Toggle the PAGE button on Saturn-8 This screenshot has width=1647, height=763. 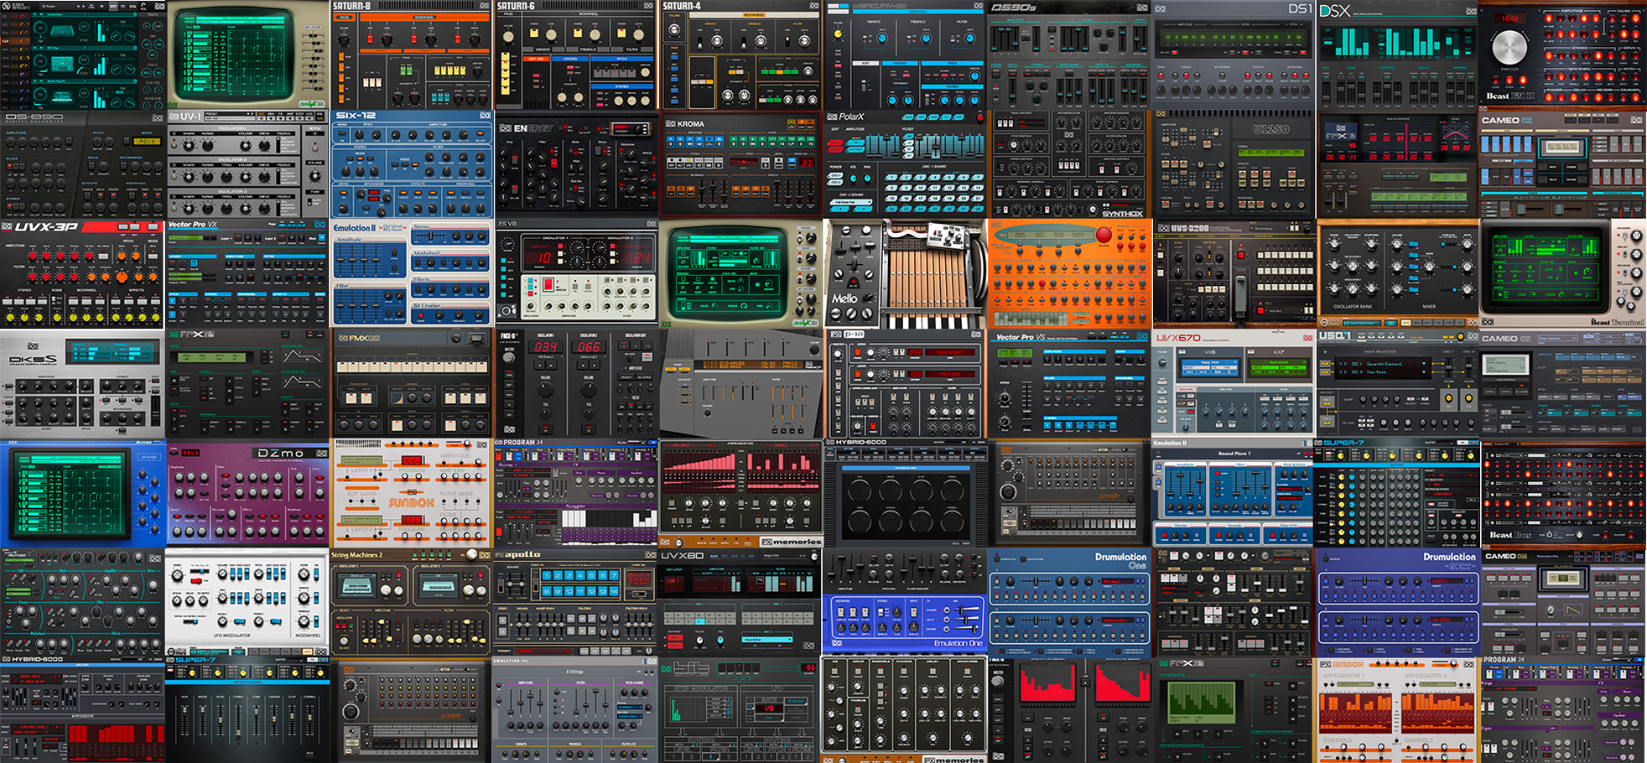(x=344, y=18)
